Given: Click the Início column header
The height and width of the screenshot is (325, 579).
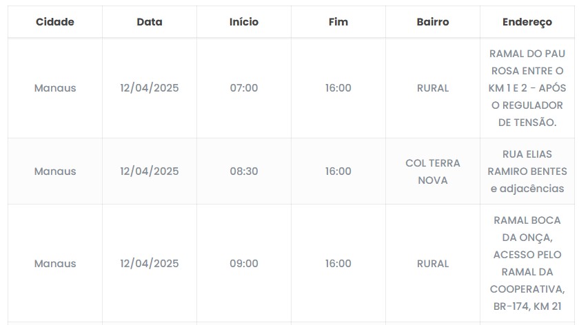Looking at the screenshot, I should click(244, 22).
